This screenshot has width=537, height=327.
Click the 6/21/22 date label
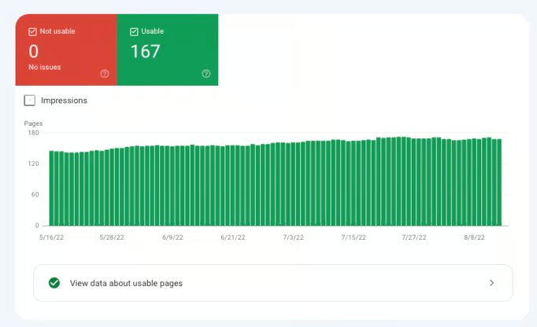tap(233, 237)
